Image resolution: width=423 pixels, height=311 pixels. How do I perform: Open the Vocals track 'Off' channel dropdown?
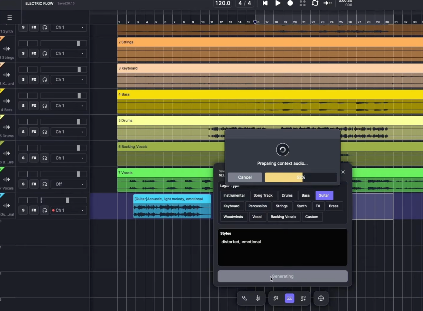(69, 184)
